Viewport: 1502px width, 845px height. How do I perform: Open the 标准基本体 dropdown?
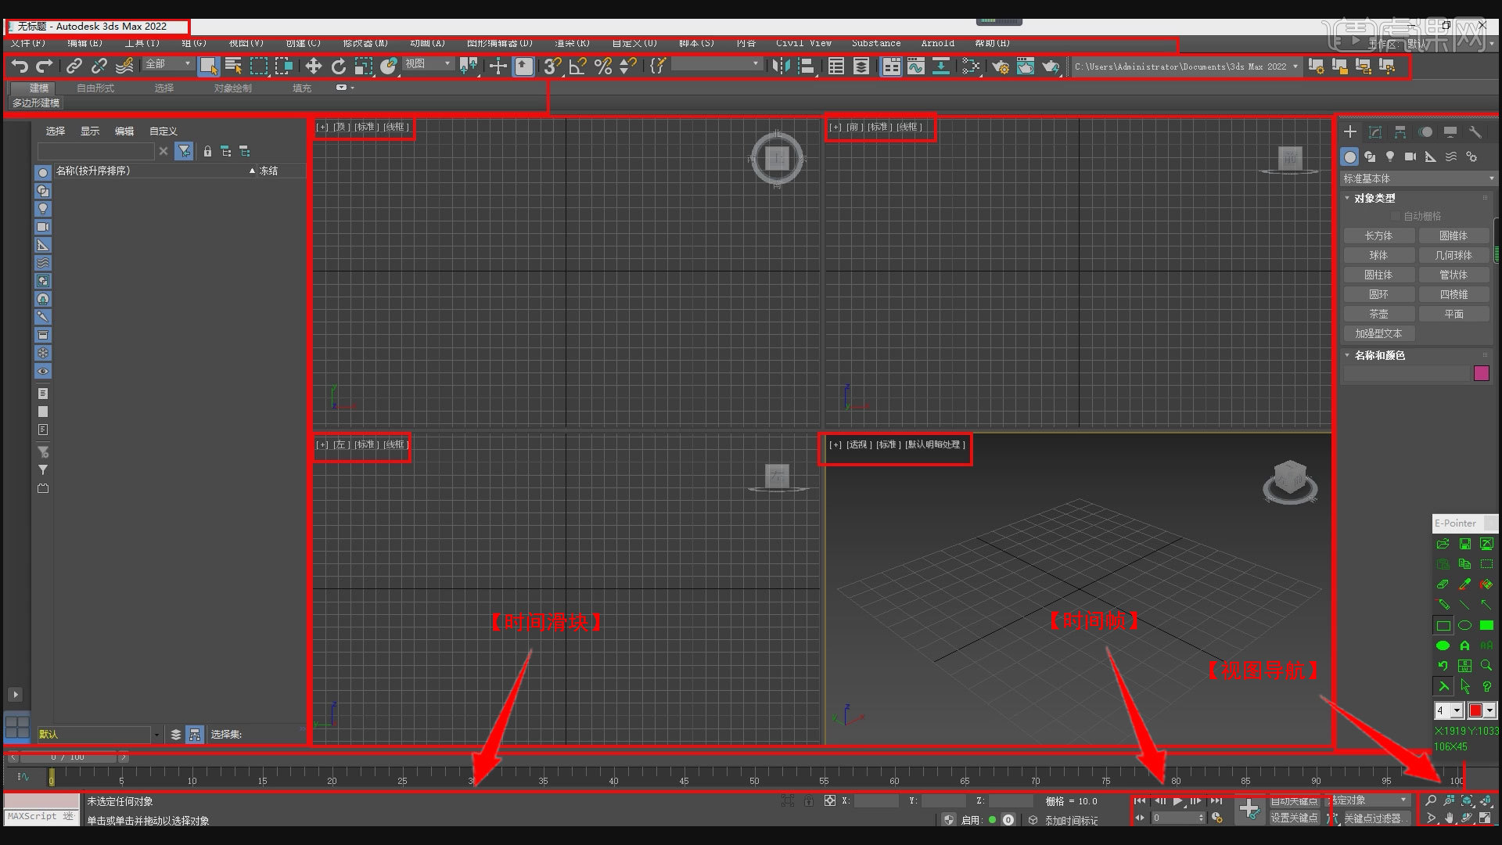pos(1418,178)
